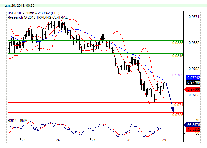Click the blue 56.3576 RSI value tag
The image size is (207, 148).
tap(192, 125)
